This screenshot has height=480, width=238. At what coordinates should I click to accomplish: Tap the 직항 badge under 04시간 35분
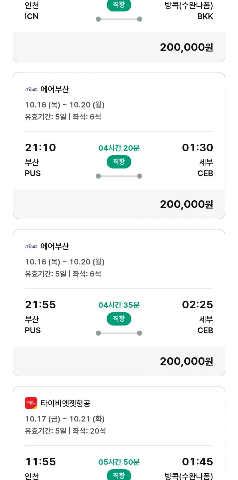(119, 319)
